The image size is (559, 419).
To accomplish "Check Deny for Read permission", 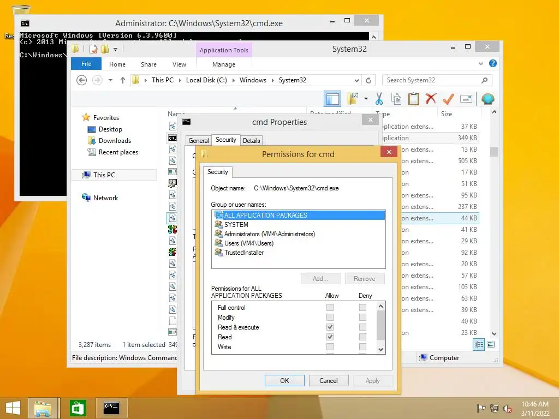I will tap(362, 337).
